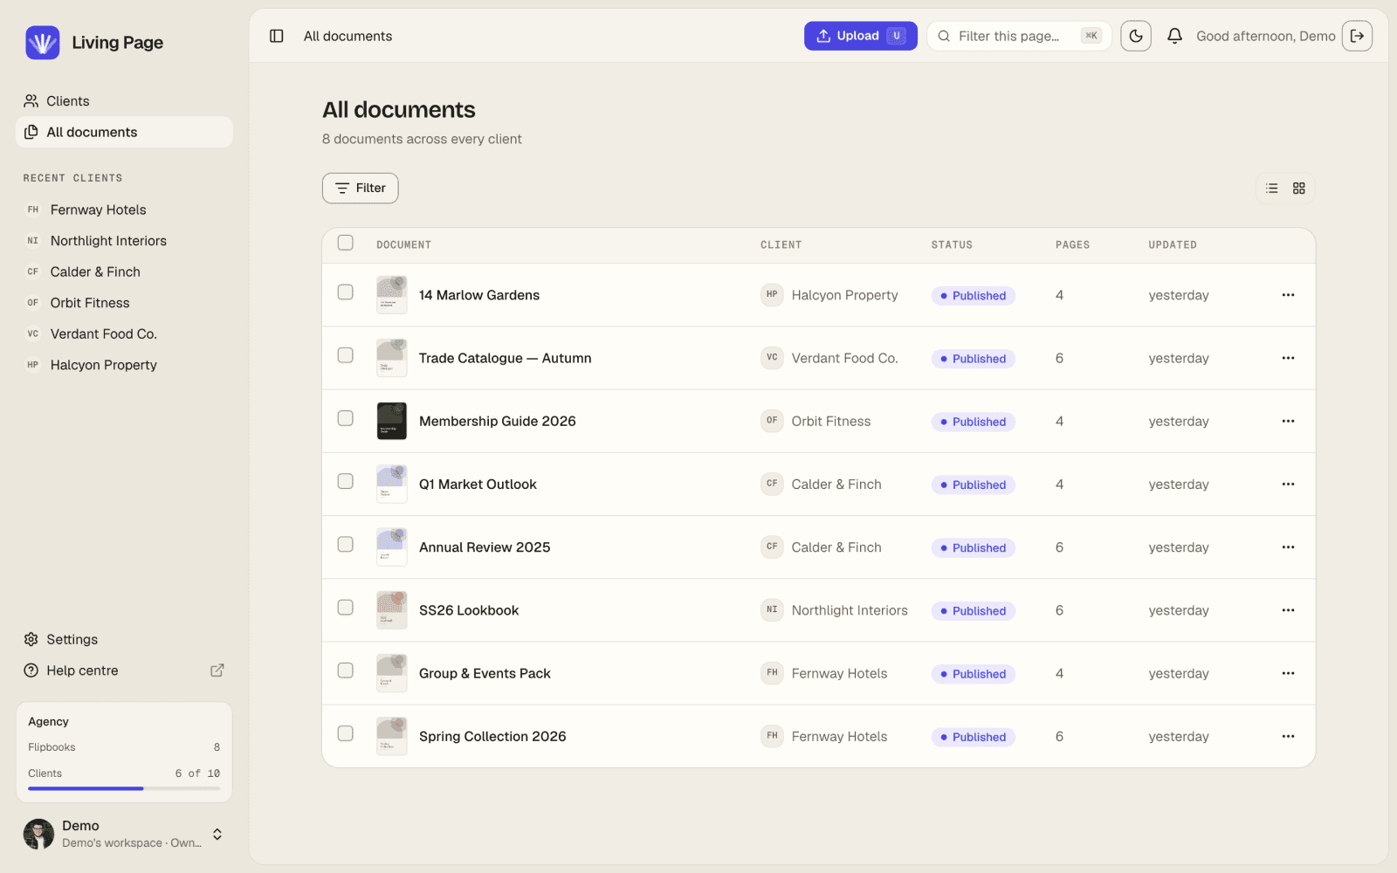The image size is (1397, 873).
Task: Click the sign out icon
Action: 1357,36
